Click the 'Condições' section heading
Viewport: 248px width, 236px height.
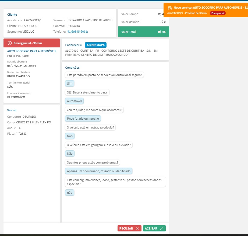click(72, 68)
